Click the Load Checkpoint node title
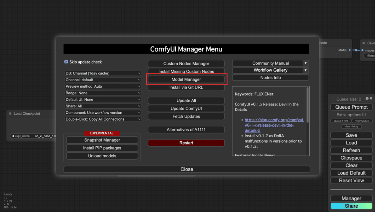Screen dimensions: 378x212 27,114
